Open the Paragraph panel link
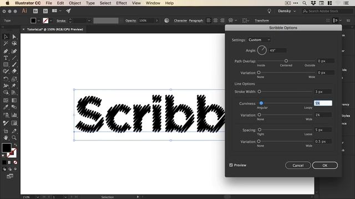The image size is (355, 199). [196, 20]
